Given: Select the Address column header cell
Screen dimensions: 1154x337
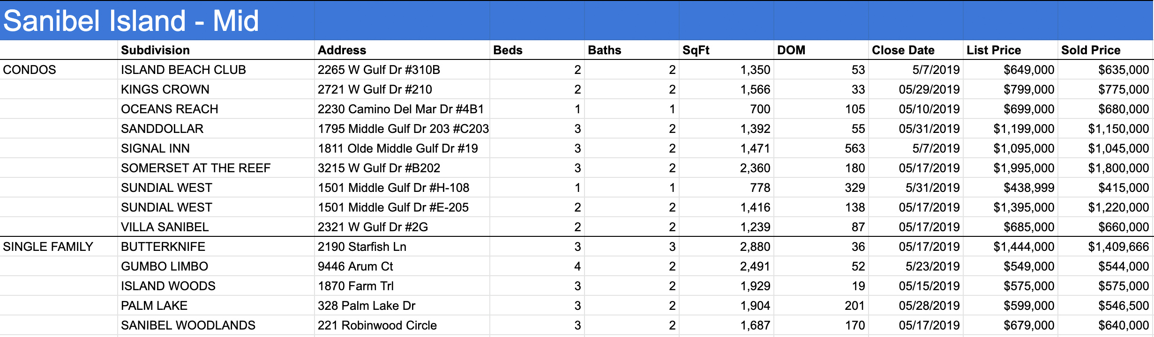Looking at the screenshot, I should pyautogui.click(x=402, y=50).
